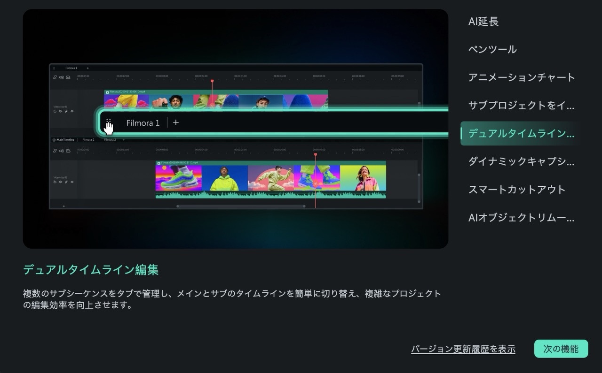Click the link icon in lower timeline toolbar
Viewport: 602px width, 373px height.
55,151
